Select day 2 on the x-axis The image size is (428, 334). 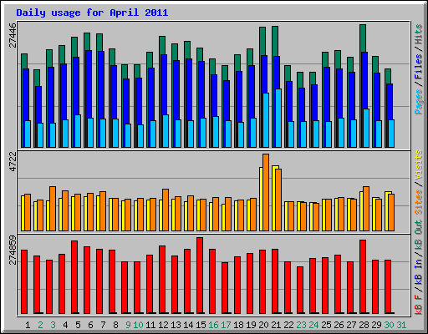pos(40,325)
